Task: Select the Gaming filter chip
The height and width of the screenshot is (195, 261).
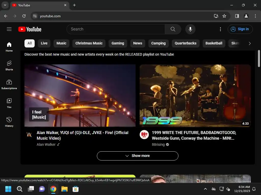Action: tap(118, 43)
